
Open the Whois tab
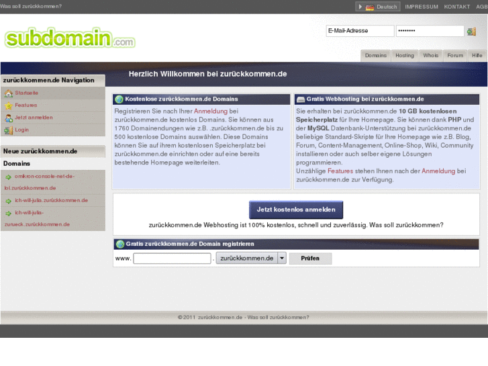[x=430, y=56]
